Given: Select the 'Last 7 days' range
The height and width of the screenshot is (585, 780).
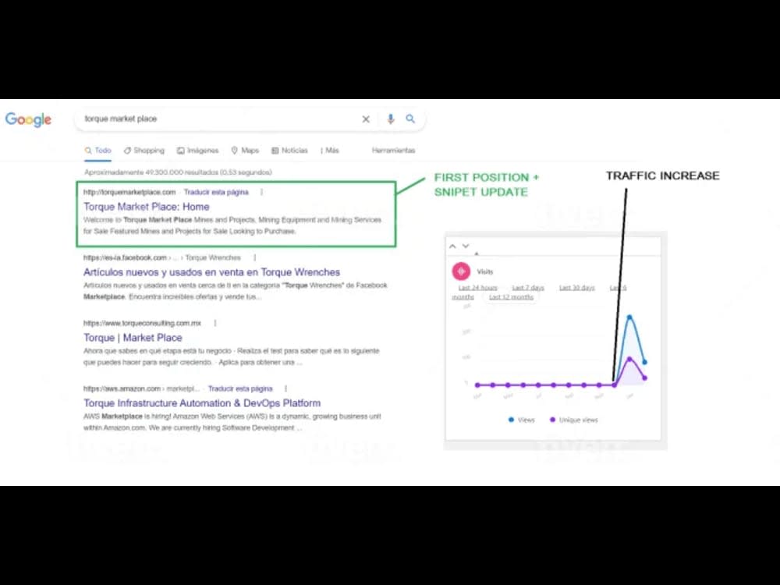Looking at the screenshot, I should coord(528,288).
